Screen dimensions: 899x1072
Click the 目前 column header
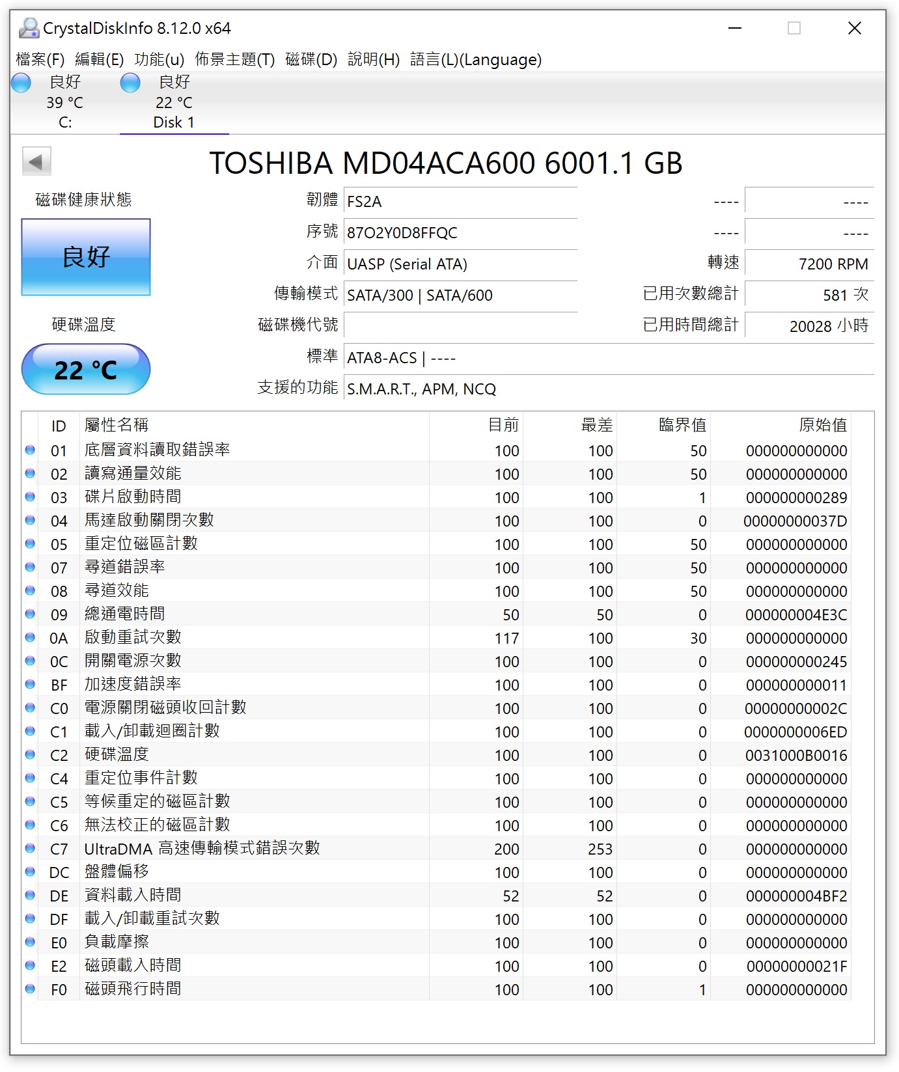477,426
